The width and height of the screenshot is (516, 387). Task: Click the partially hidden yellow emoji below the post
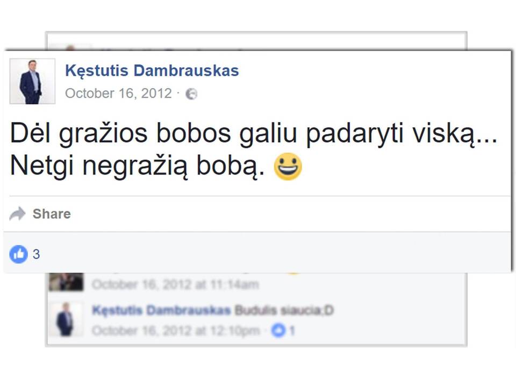coord(293,273)
